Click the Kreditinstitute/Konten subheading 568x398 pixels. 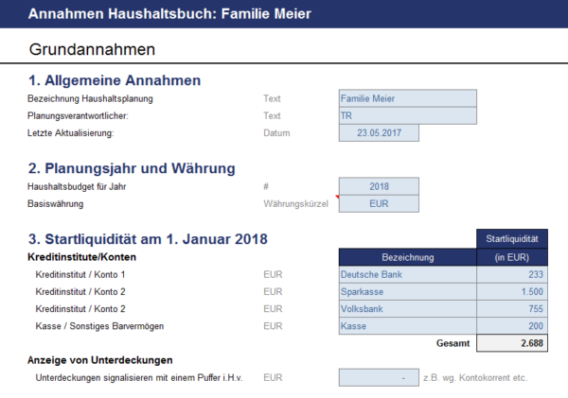tap(81, 257)
